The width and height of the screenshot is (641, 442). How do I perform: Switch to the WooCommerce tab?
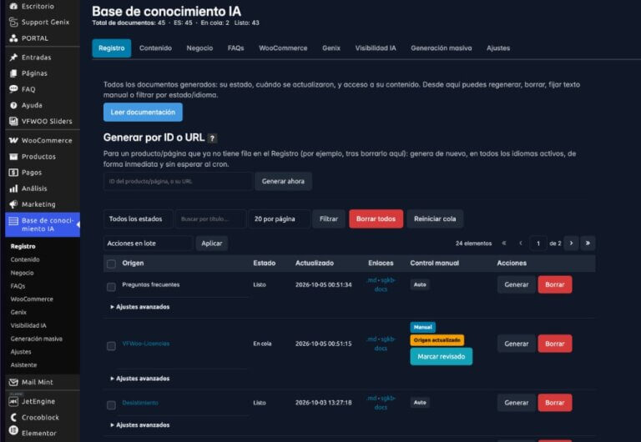click(x=283, y=48)
